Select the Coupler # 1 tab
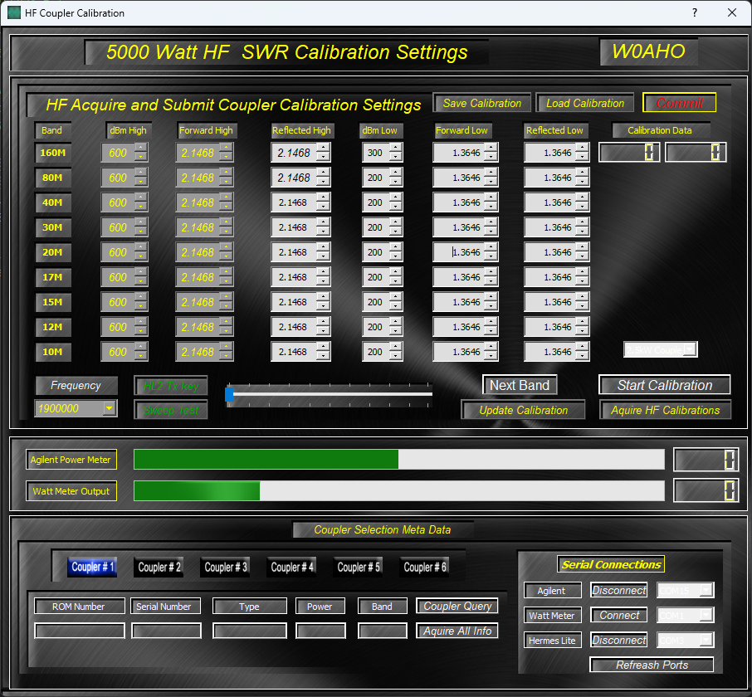This screenshot has width=752, height=697. [x=92, y=567]
